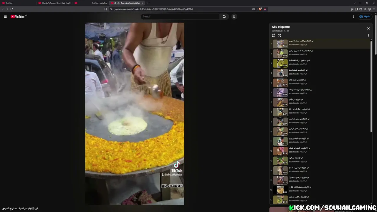Switch to the first YouTube tab

(x=18, y=3)
